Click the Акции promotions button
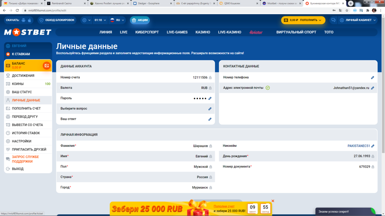The height and width of the screenshot is (216, 385). 140,20
